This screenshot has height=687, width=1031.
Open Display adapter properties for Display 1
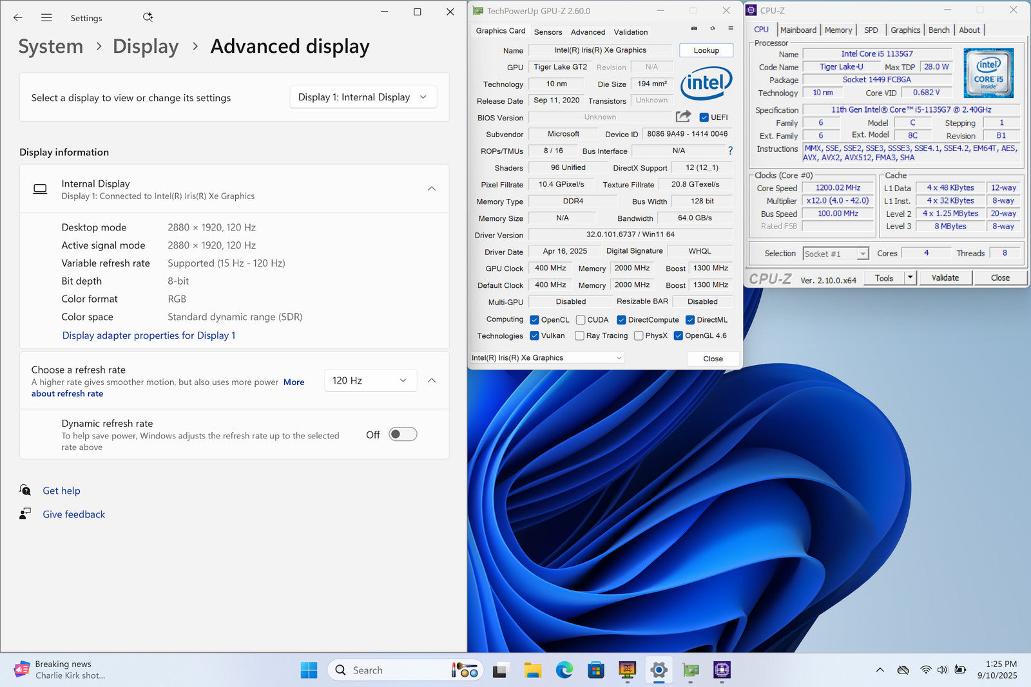(149, 335)
